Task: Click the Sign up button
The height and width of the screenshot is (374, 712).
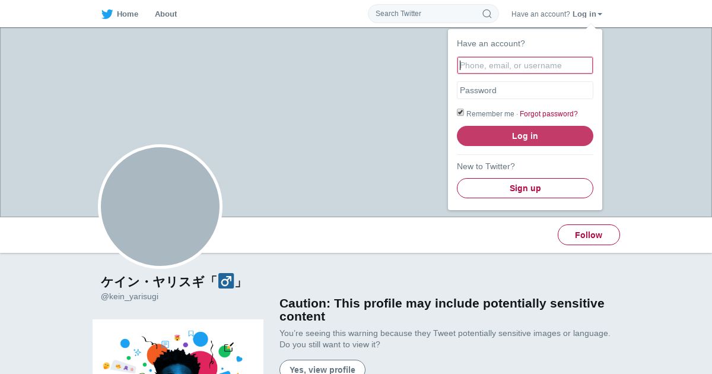Action: pos(525,188)
